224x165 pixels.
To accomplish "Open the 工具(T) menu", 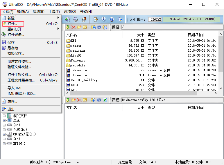I will click(54, 12).
